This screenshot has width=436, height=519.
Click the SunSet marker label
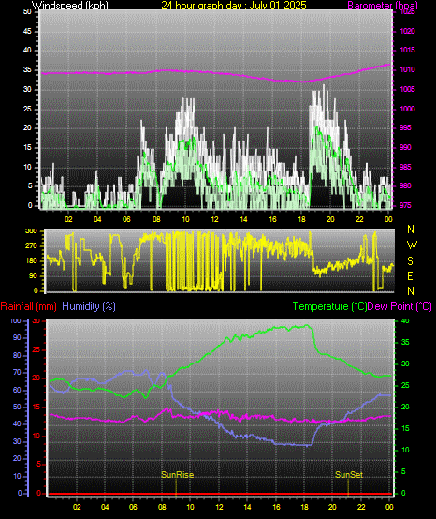[349, 475]
